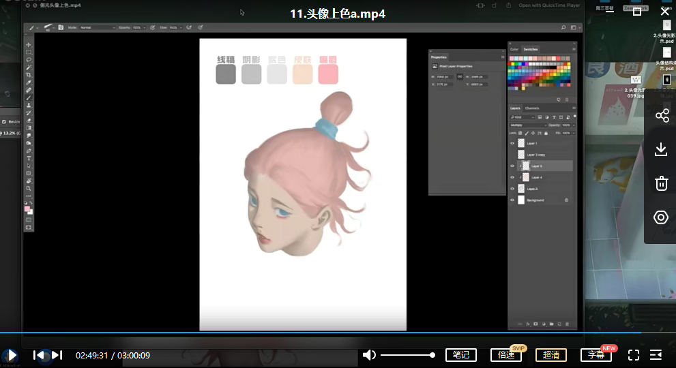Click the trash delete icon in sidebar
Viewport: 676px width, 368px height.
[661, 183]
